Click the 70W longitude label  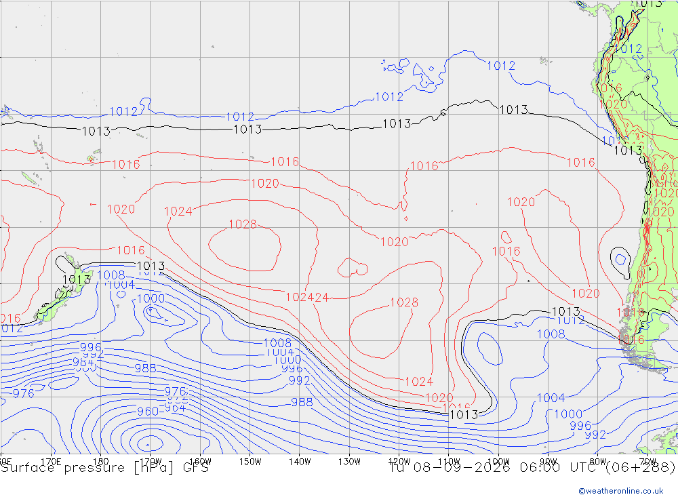coord(647,462)
